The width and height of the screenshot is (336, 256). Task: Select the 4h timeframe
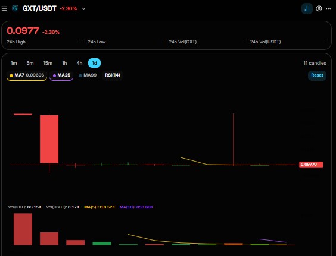tap(79, 63)
